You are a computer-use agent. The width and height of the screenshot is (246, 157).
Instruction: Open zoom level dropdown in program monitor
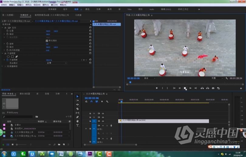pyautogui.click(x=149, y=78)
